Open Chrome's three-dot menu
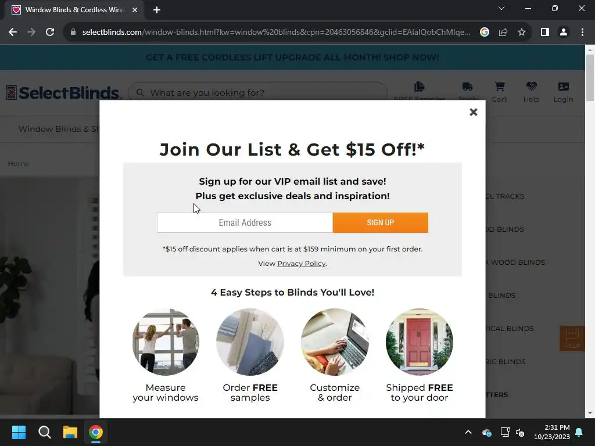The width and height of the screenshot is (595, 446). pos(582,33)
